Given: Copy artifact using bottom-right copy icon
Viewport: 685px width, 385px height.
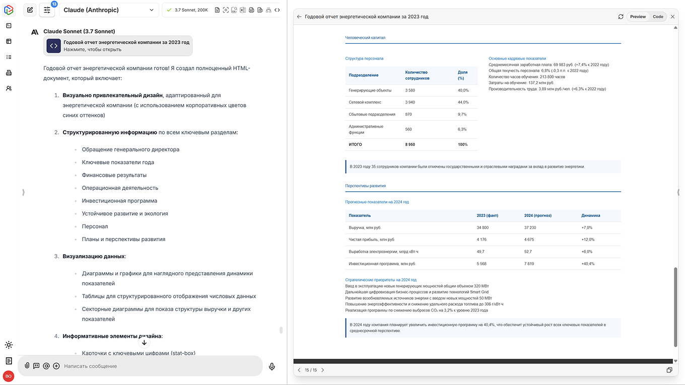Looking at the screenshot, I should point(669,370).
